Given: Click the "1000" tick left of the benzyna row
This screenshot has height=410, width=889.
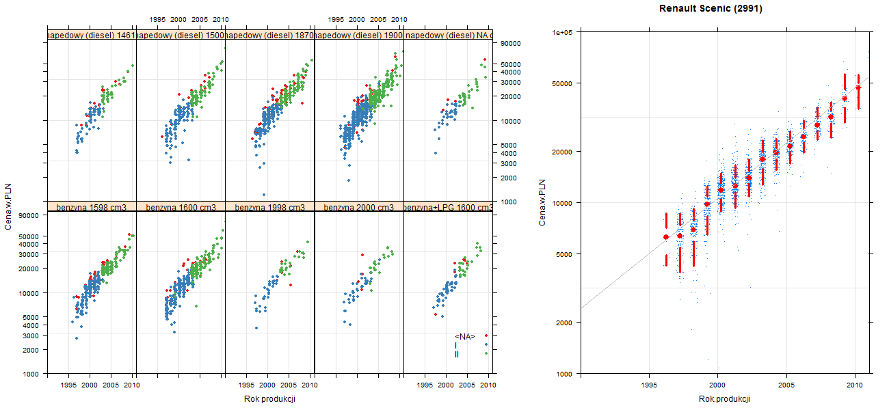Looking at the screenshot, I should pyautogui.click(x=30, y=374).
